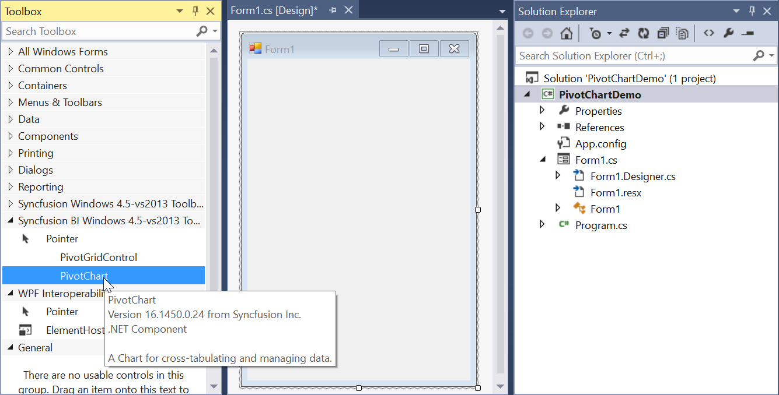Expand All Windows Forms toolbox group
779x395 pixels.
click(x=11, y=52)
